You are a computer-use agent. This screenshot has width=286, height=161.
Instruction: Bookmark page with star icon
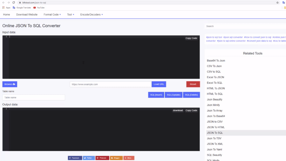(x=277, y=3)
